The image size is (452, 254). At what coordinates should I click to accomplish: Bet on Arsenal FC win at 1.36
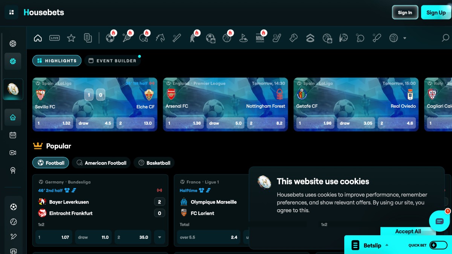(x=185, y=123)
